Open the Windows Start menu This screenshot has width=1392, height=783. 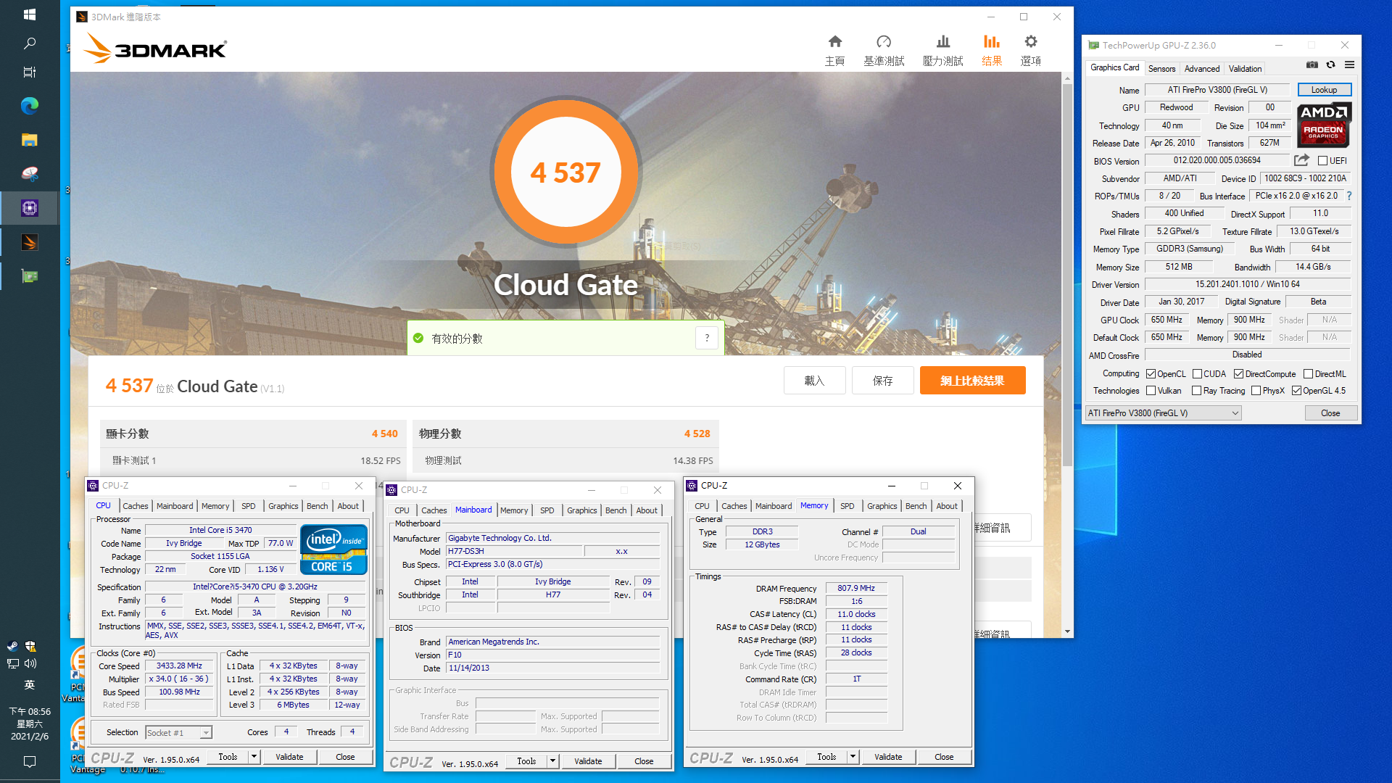point(30,14)
